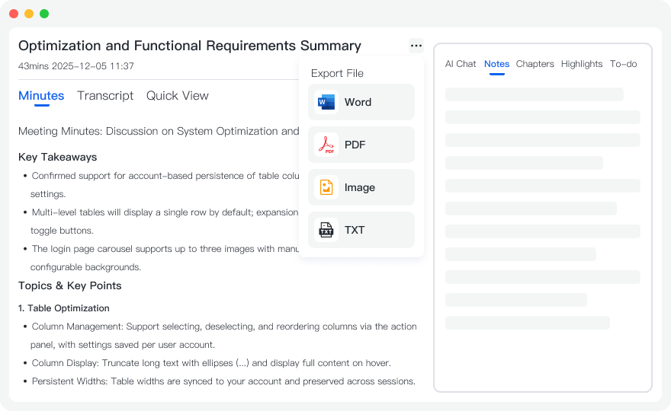
Task: Switch to the Minutes tab
Action: coord(41,96)
